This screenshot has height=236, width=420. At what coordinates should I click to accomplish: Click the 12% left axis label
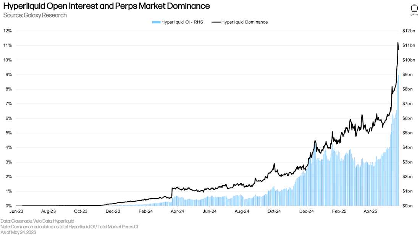[x=8, y=31]
